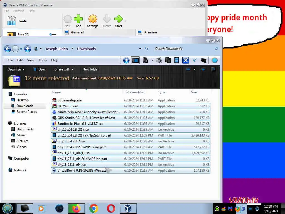Open Desktop in Favorites sidebar
Image resolution: width=285 pixels, height=214 pixels.
(x=23, y=100)
